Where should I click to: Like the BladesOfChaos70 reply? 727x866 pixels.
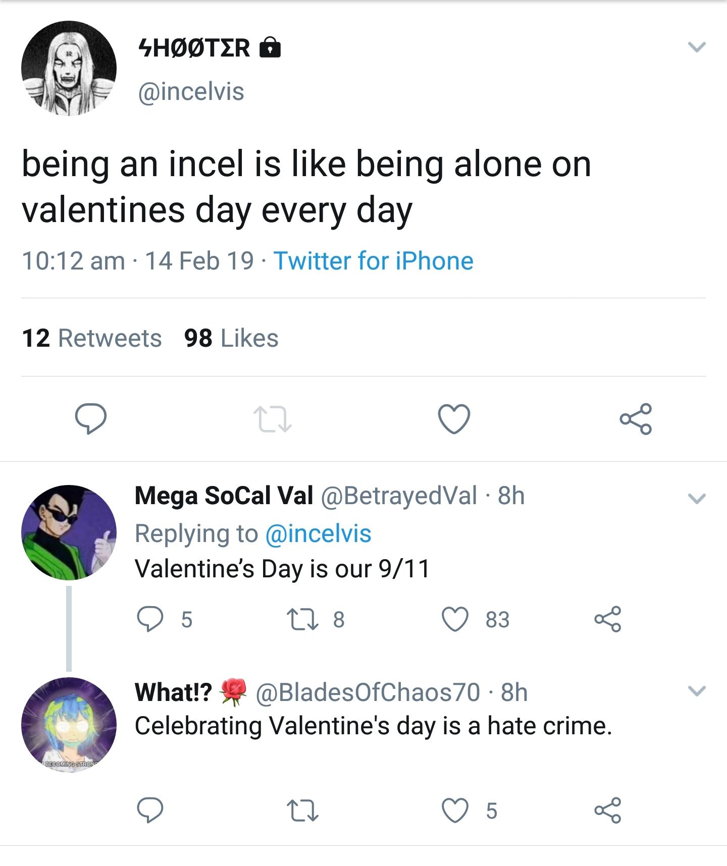455,810
